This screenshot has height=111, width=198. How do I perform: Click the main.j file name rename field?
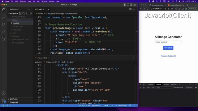coord(23,23)
